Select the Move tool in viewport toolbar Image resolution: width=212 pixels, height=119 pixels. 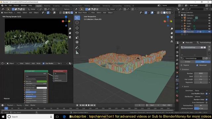coord(77,28)
